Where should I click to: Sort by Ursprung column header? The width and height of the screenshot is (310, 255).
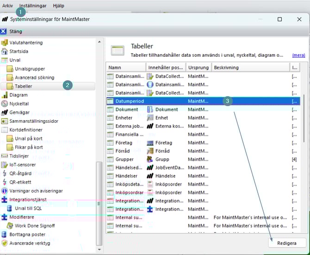click(x=198, y=67)
